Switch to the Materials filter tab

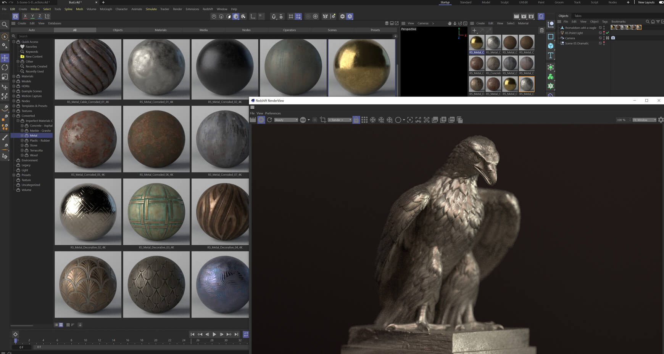160,30
